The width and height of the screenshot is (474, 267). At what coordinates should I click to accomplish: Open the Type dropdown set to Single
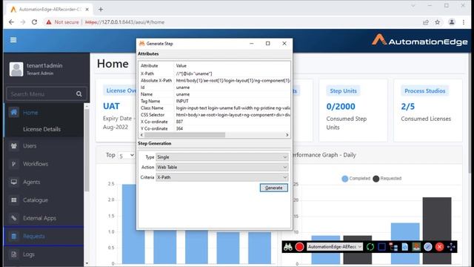222,157
